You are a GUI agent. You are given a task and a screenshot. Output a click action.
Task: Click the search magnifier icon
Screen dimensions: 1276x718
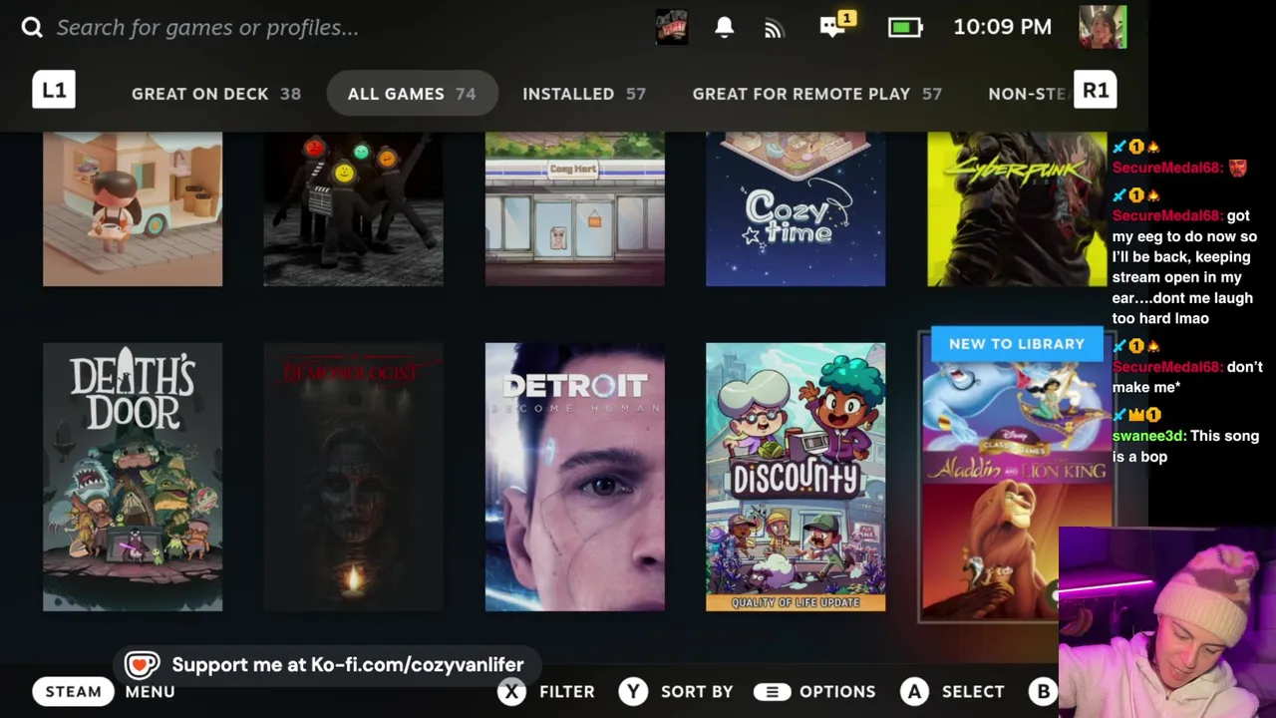coord(32,27)
